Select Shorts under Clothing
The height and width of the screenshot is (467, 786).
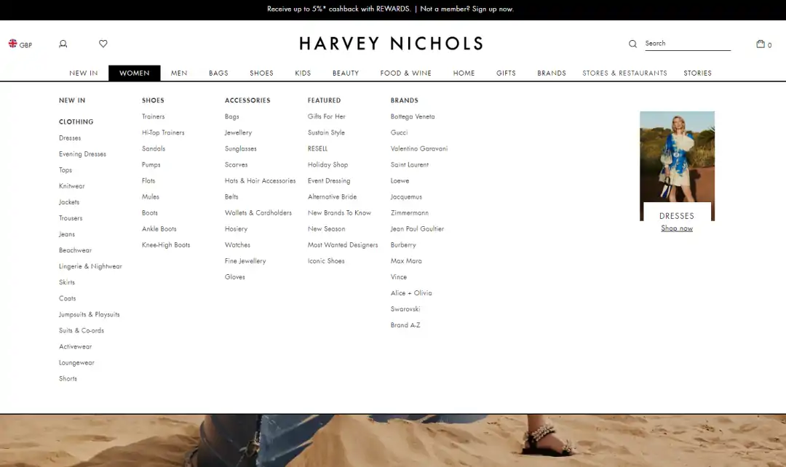[68, 379]
